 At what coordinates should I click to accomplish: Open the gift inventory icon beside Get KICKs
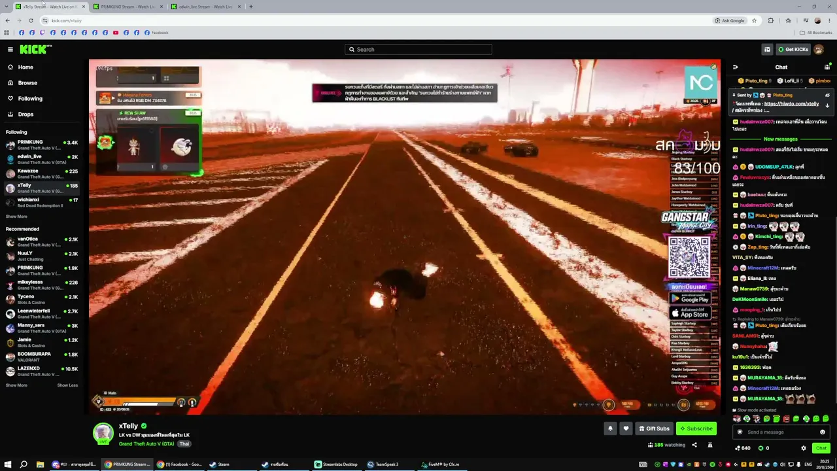pyautogui.click(x=767, y=49)
